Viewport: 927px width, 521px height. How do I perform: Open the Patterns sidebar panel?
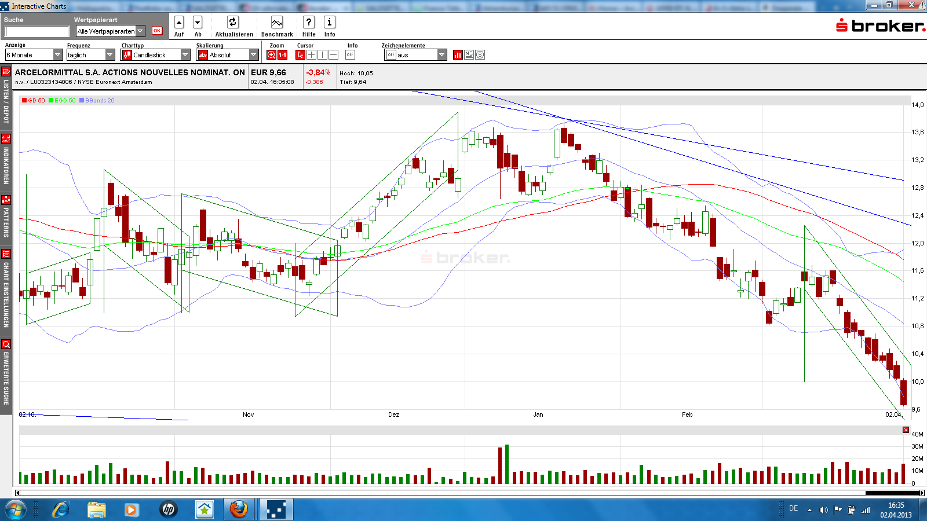[x=6, y=200]
